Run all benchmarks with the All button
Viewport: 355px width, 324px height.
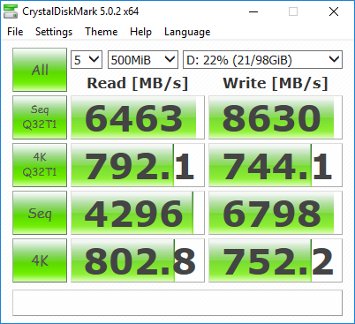pyautogui.click(x=40, y=70)
